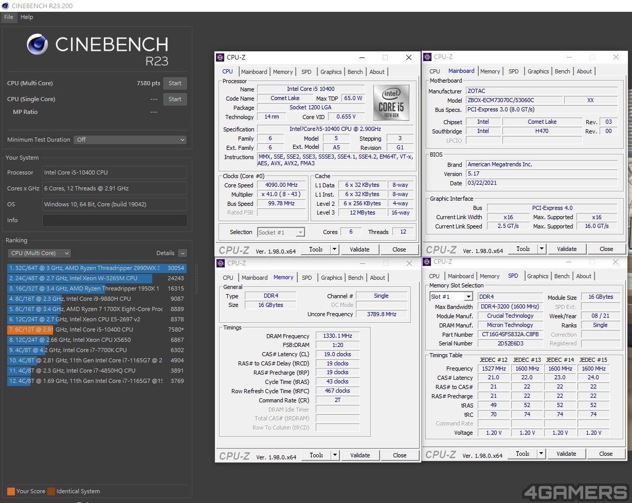Minimize the CPU-Z Memory tab window
The image size is (632, 503).
363,263
